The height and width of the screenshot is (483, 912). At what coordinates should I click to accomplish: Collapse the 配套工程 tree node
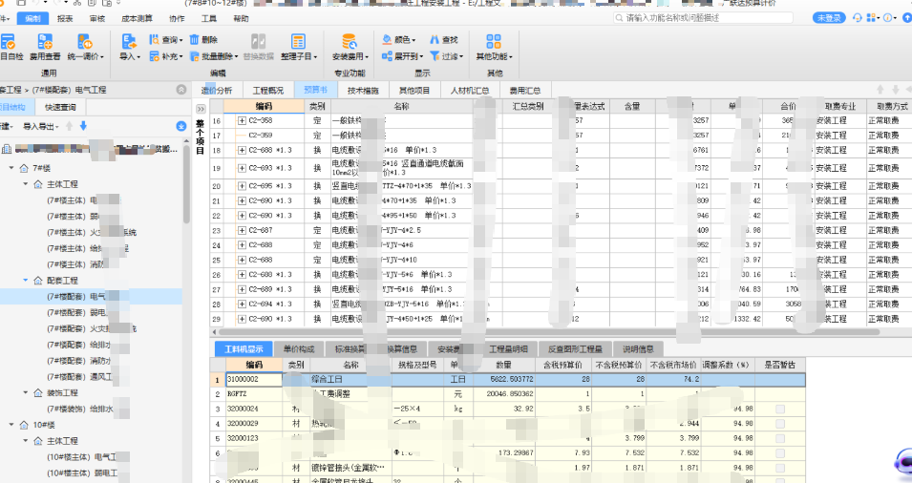pos(24,281)
